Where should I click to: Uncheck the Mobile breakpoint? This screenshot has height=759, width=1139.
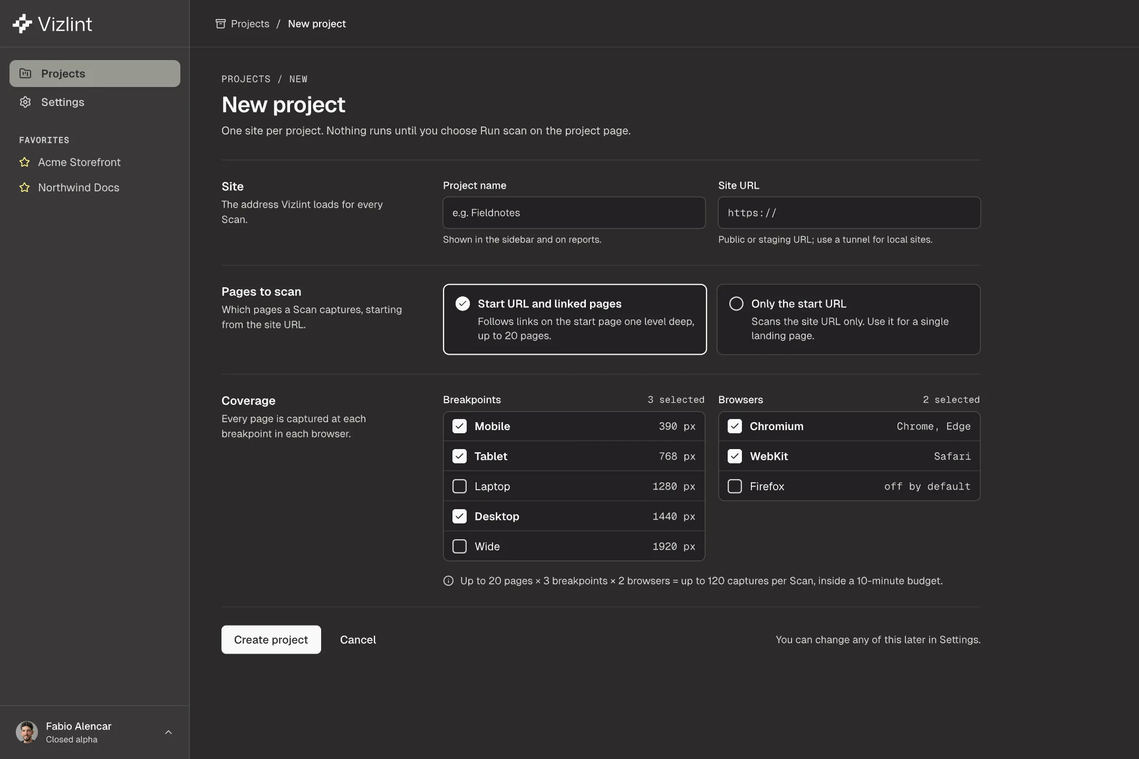pyautogui.click(x=459, y=426)
